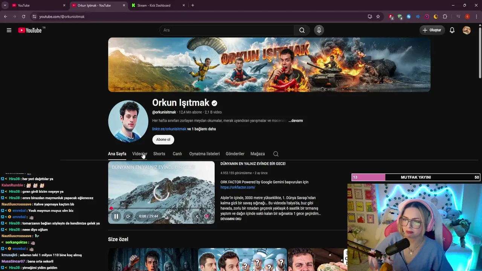Image resolution: width=482 pixels, height=271 pixels.
Task: Open the Shazam extension
Action: pyautogui.click(x=409, y=17)
